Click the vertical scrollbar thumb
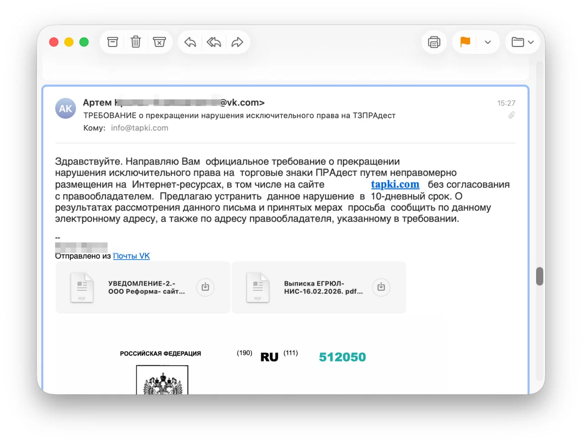The width and height of the screenshot is (582, 443). coord(540,276)
